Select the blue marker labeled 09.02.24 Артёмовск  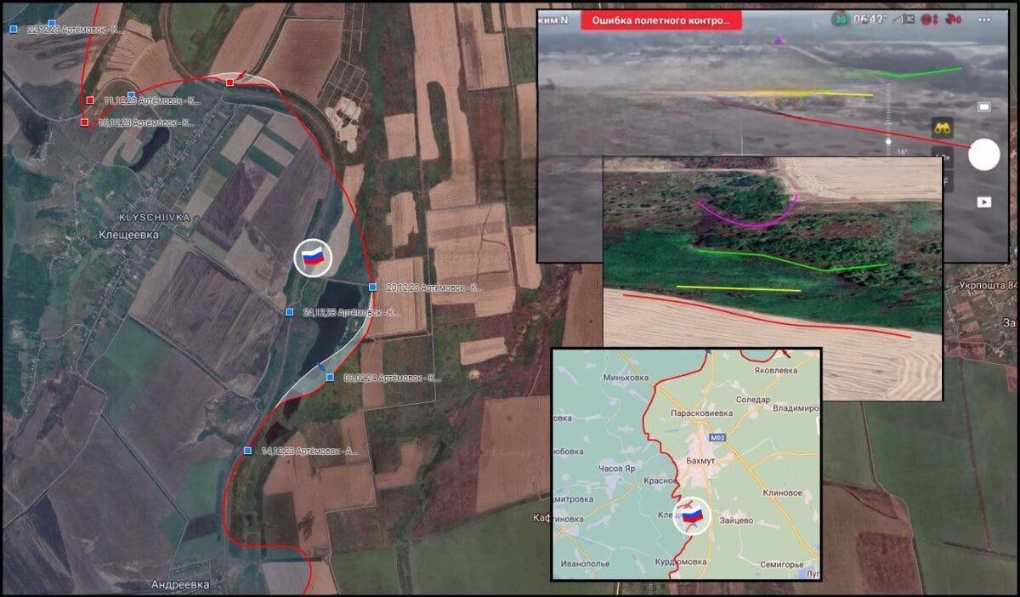click(x=331, y=378)
